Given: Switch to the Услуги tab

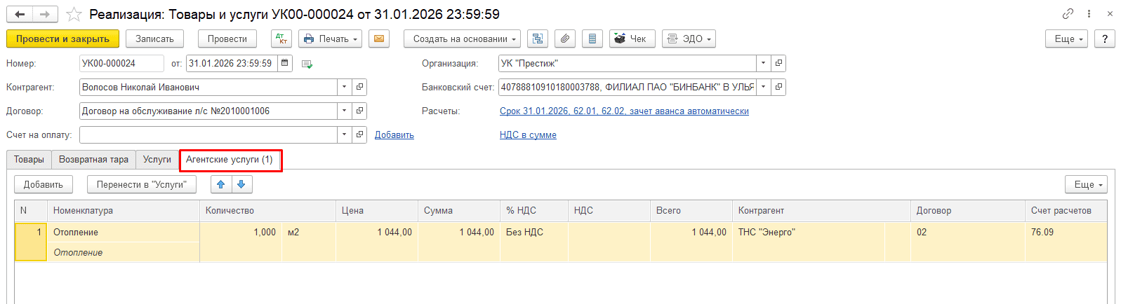Looking at the screenshot, I should [157, 160].
